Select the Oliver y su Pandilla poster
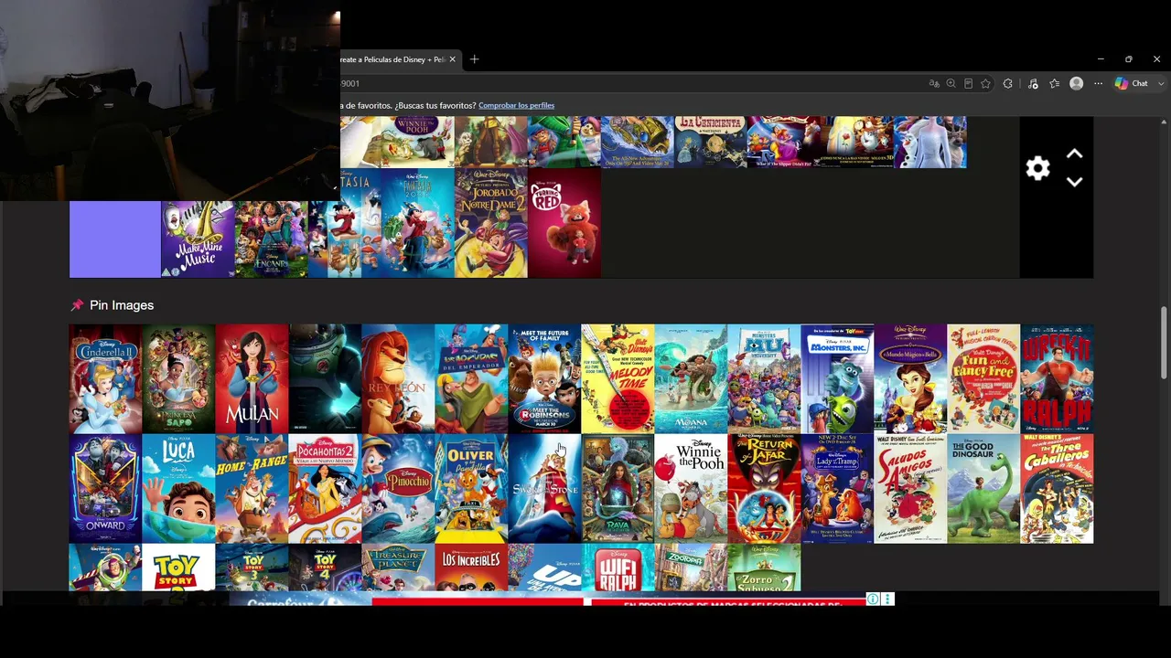This screenshot has height=658, width=1171. pyautogui.click(x=471, y=489)
